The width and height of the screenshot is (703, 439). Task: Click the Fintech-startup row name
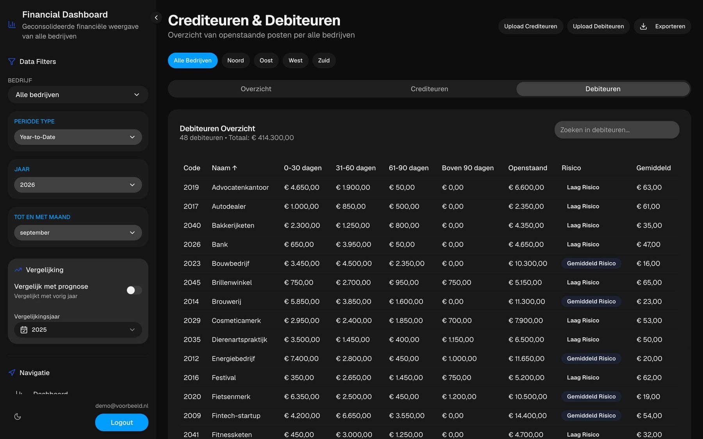click(x=236, y=416)
